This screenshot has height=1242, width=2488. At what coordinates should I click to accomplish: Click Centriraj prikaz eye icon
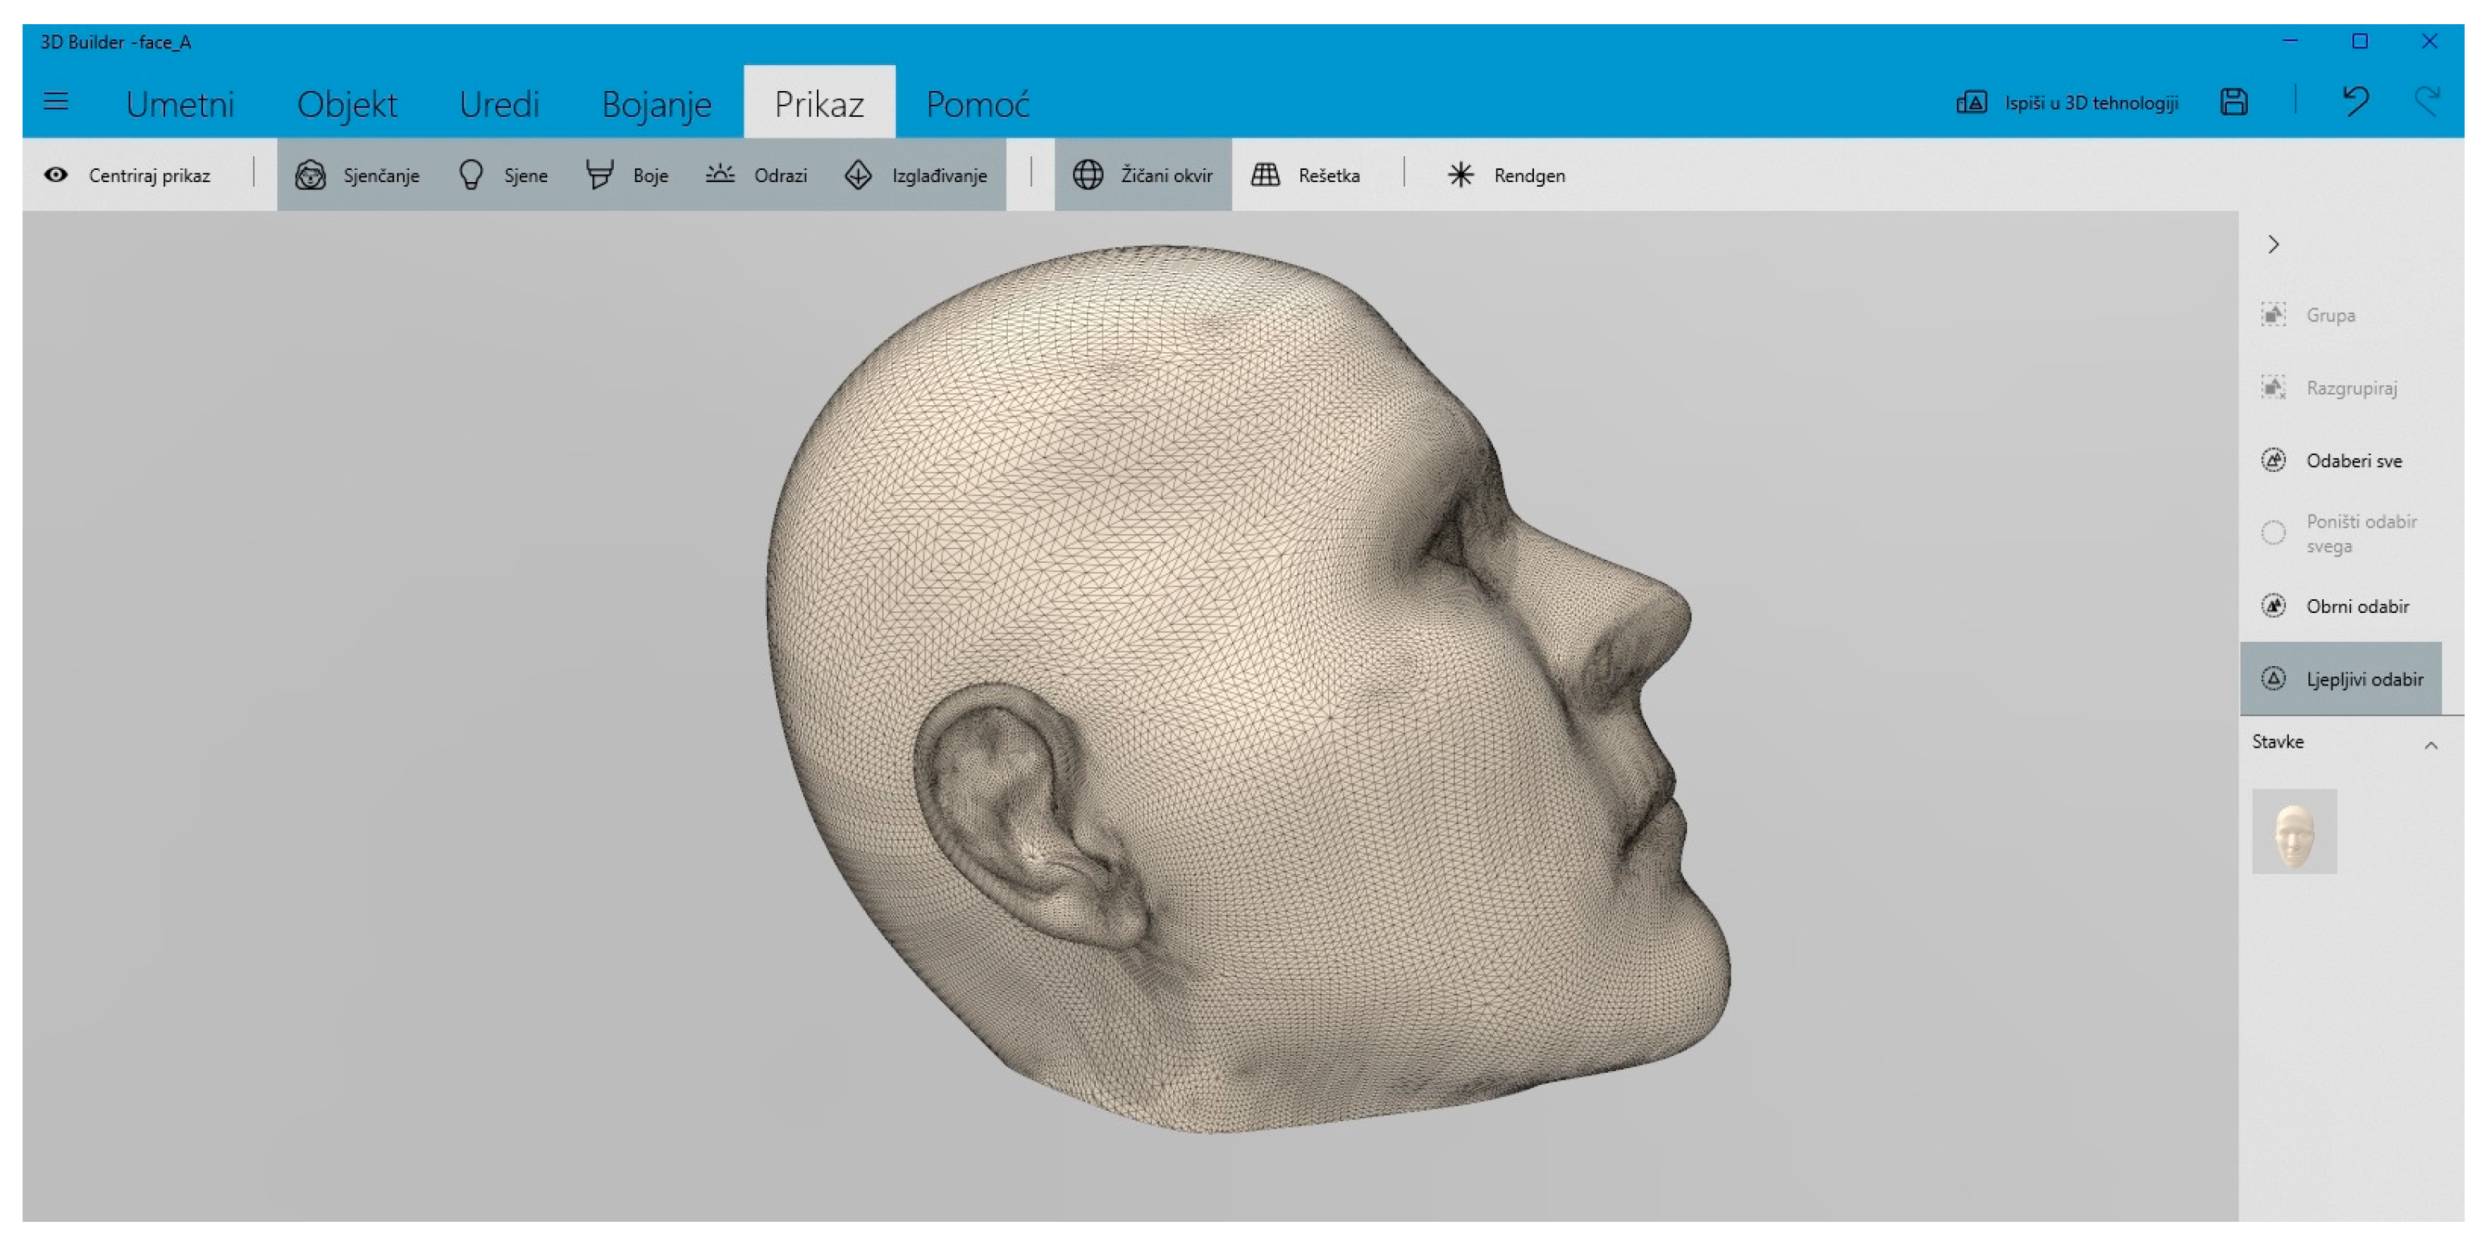point(56,175)
